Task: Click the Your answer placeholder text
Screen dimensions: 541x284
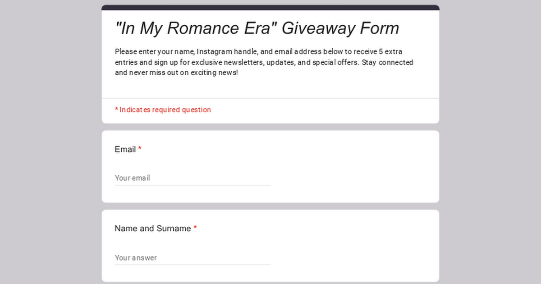Action: click(x=135, y=258)
